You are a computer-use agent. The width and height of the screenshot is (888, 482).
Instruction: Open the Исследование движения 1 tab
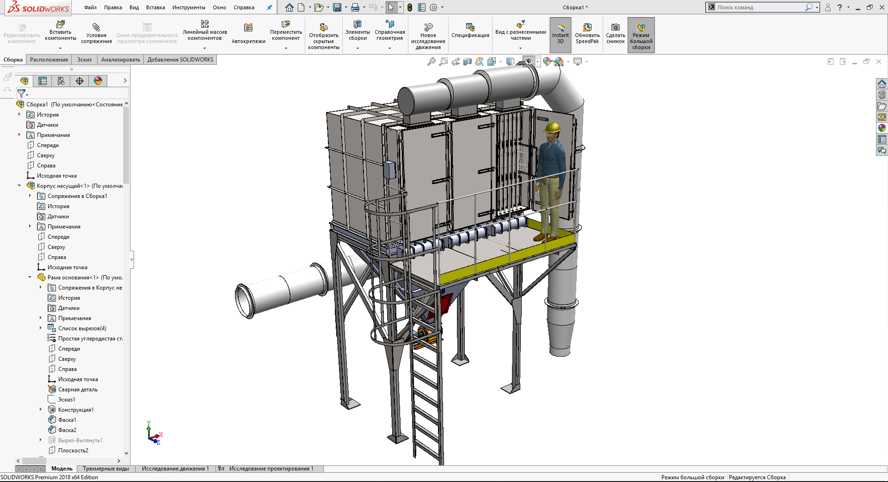[175, 469]
